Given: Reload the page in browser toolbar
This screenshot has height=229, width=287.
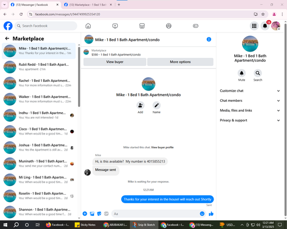Looking at the screenshot, I should pos(21,14).
